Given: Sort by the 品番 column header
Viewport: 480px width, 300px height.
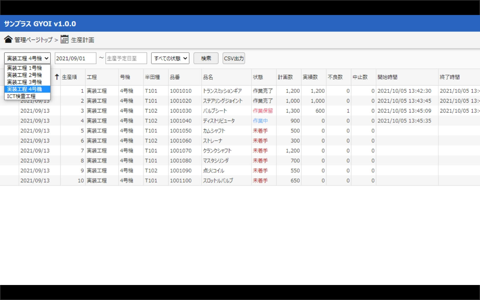Looking at the screenshot, I should 175,77.
